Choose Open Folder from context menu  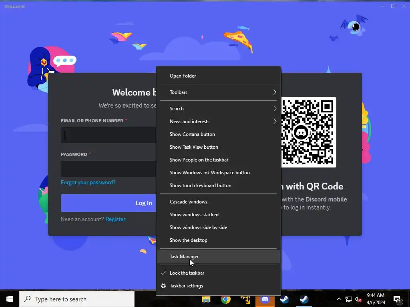point(218,76)
